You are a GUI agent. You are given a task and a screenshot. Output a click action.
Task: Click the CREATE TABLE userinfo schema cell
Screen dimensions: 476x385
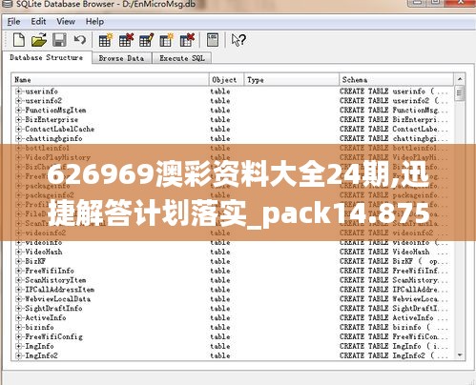394,91
